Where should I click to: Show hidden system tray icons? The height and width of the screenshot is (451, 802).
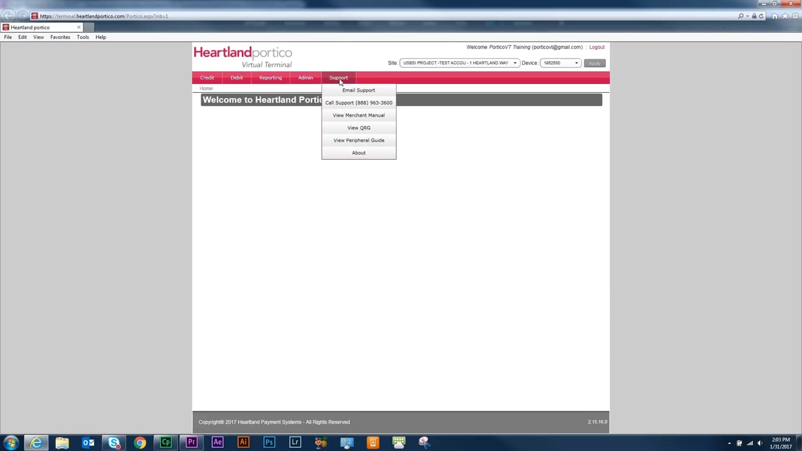[729, 443]
